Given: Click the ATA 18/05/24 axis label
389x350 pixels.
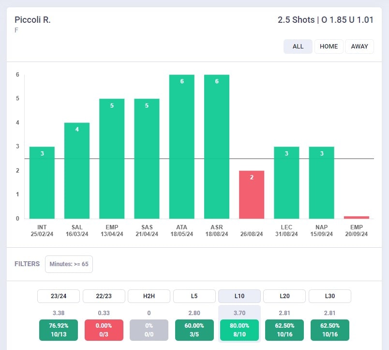Looking at the screenshot, I should (182, 230).
